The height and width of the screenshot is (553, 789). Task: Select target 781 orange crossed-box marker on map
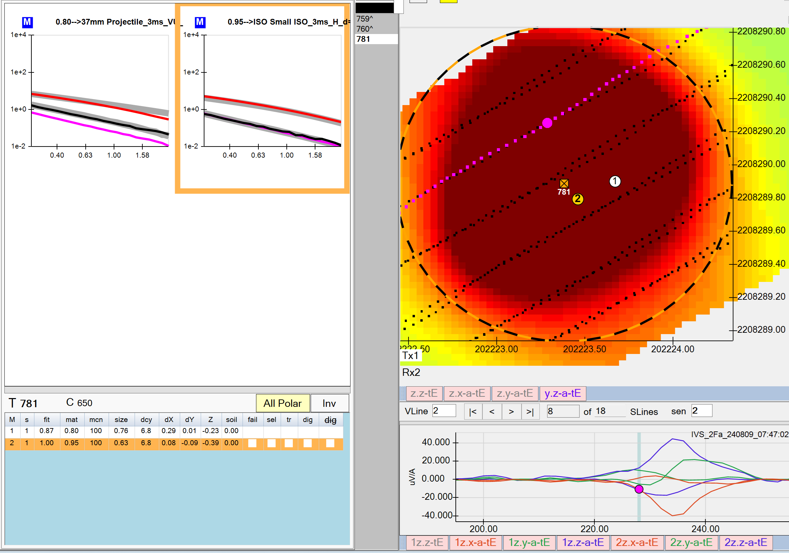[564, 184]
